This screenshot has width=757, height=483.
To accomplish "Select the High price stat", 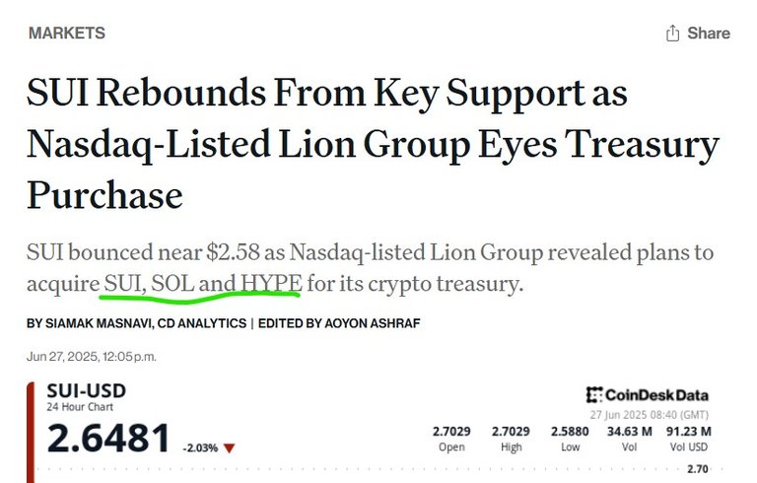I will tap(511, 439).
